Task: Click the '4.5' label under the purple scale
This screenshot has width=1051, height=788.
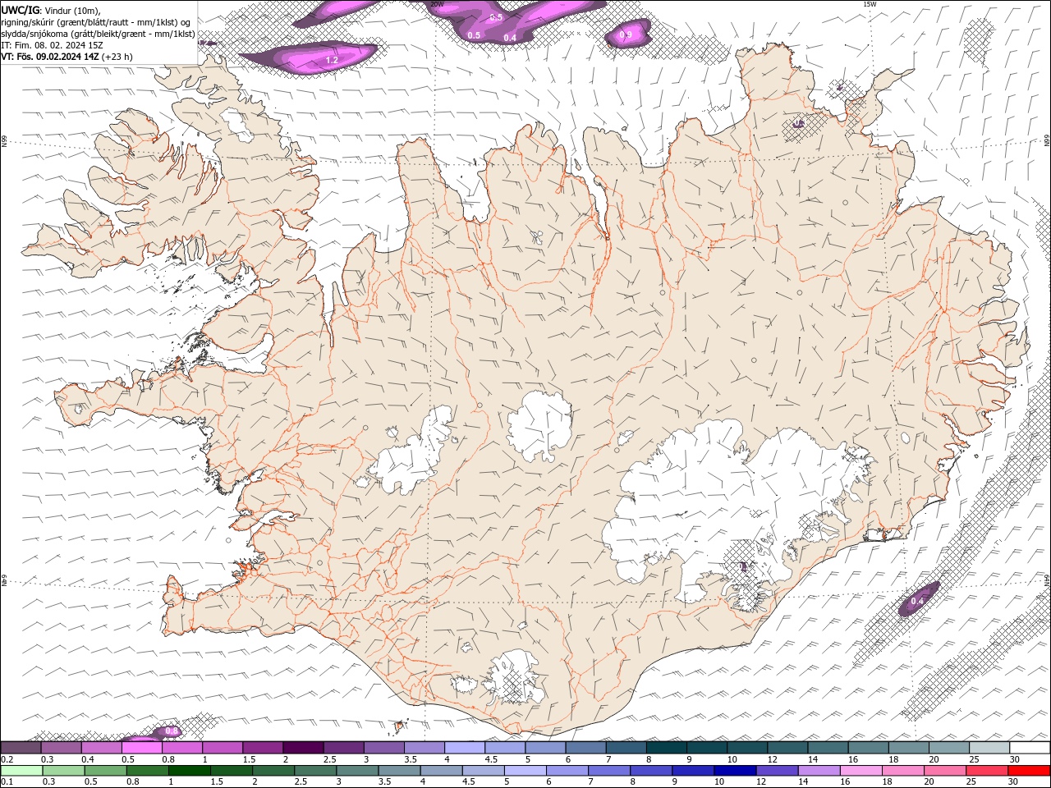Action: 491,759
